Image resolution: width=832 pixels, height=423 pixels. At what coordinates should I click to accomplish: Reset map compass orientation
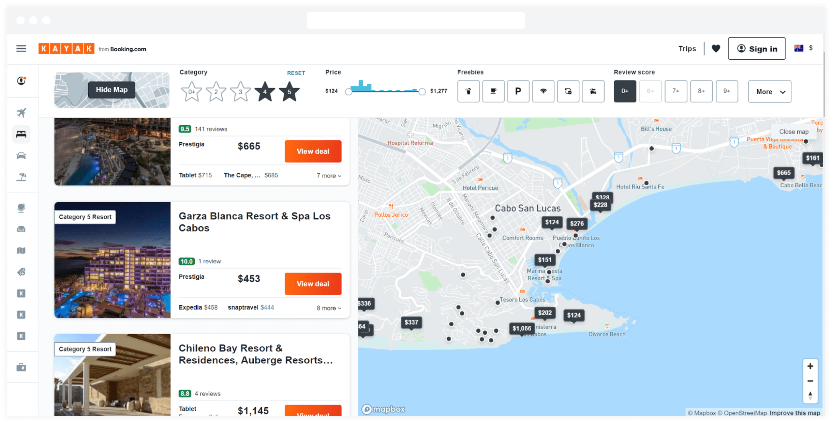click(x=810, y=395)
